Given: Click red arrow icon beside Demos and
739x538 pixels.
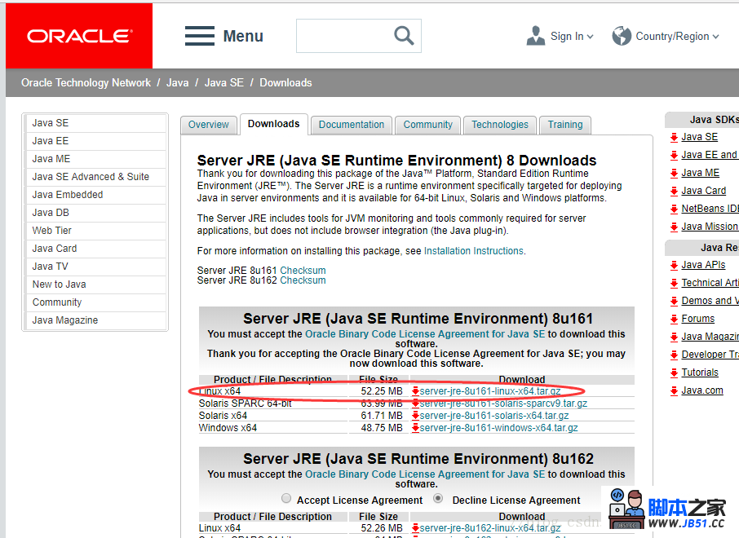Looking at the screenshot, I should click(674, 302).
